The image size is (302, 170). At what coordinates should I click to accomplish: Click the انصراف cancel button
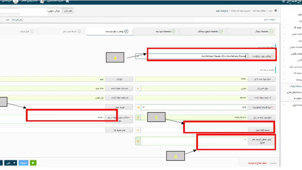pyautogui.click(x=23, y=163)
